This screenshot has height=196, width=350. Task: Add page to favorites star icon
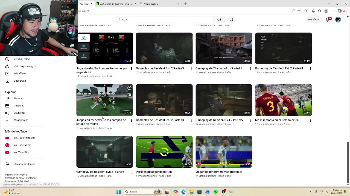[299, 11]
